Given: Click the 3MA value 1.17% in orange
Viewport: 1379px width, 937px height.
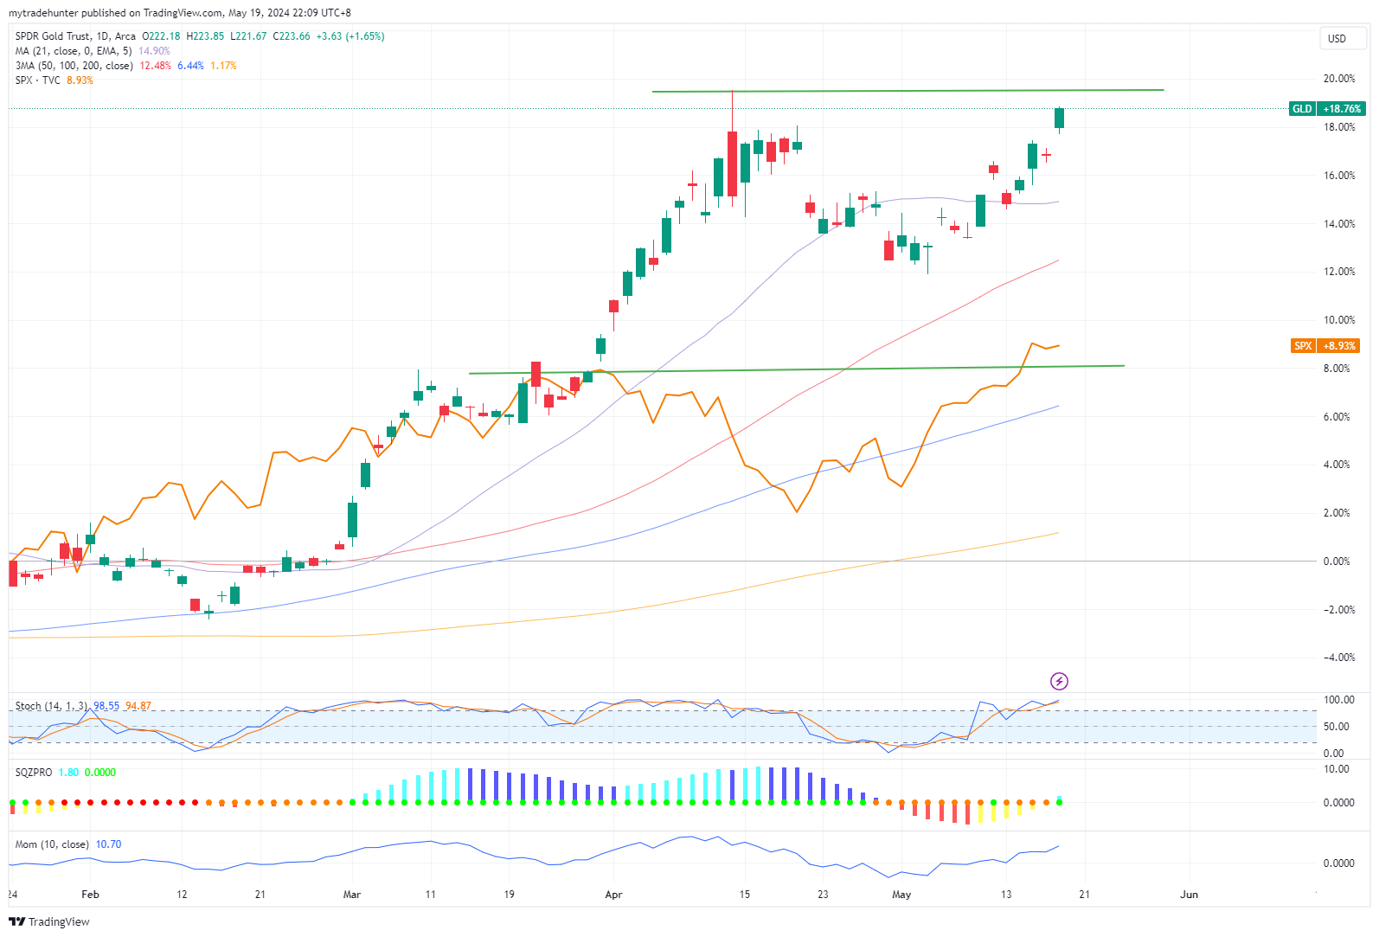Looking at the screenshot, I should [223, 66].
